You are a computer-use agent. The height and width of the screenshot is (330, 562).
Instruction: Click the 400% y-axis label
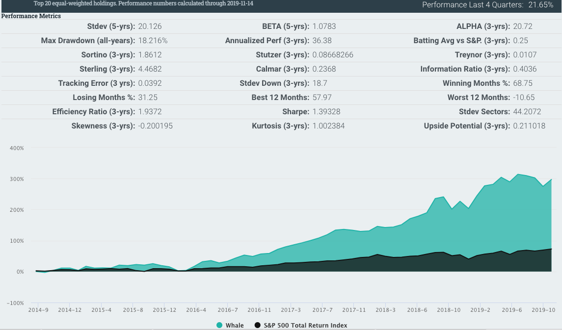point(17,148)
